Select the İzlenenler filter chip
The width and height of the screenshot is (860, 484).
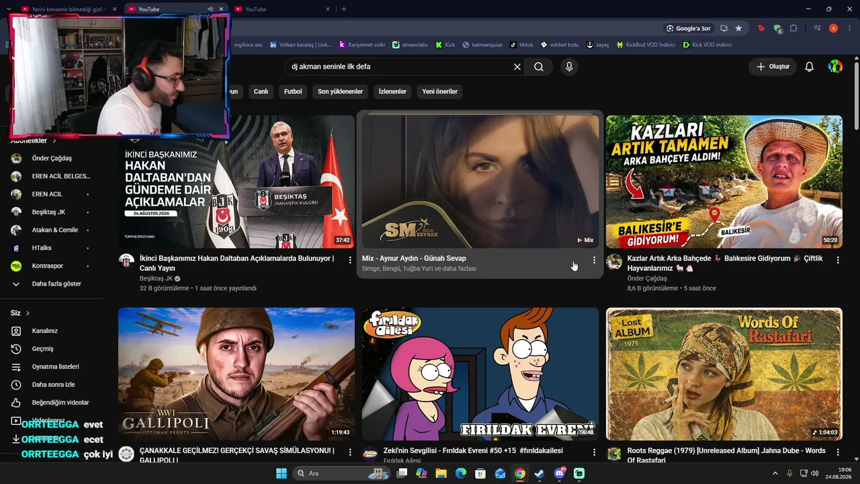coord(392,91)
